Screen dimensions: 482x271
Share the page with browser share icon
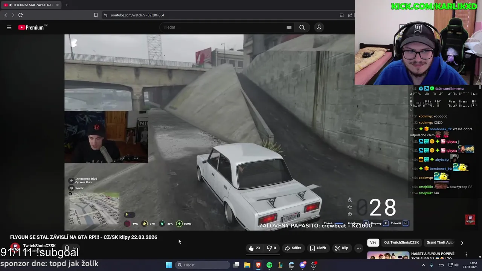click(350, 15)
